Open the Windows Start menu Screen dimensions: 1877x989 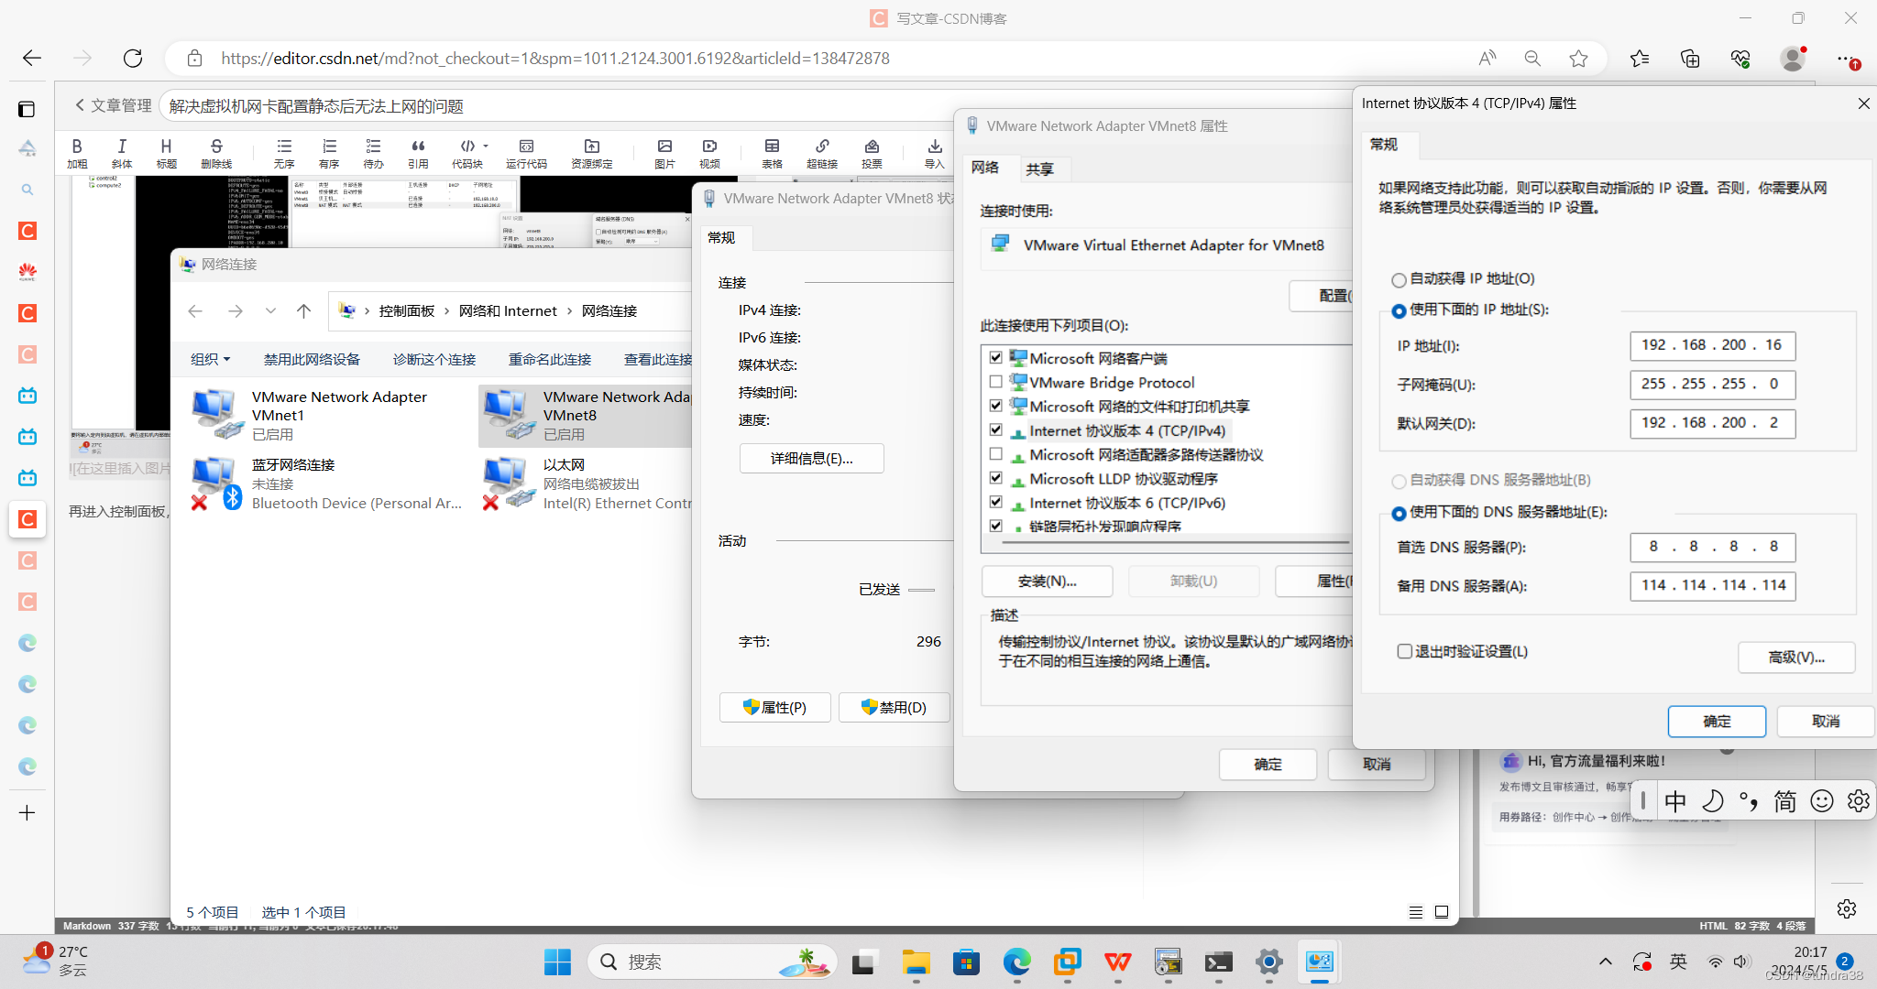click(x=557, y=962)
